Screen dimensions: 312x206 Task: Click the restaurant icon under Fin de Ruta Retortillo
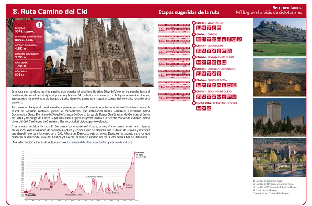[x=204, y=108]
